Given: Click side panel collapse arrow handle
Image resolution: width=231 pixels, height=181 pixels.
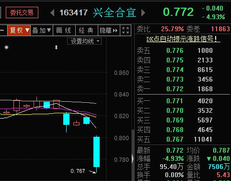Looking at the screenshot, I should coord(133,158).
